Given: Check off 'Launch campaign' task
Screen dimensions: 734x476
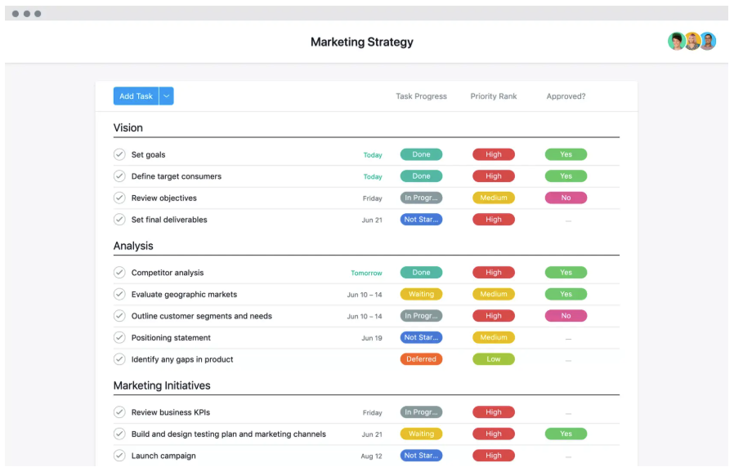Looking at the screenshot, I should coord(119,456).
